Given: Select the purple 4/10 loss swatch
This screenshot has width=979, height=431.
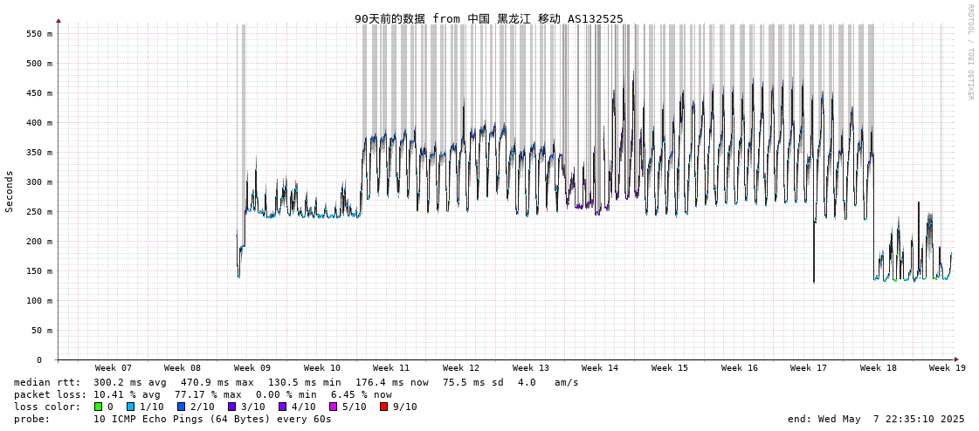Looking at the screenshot, I should pyautogui.click(x=283, y=407).
